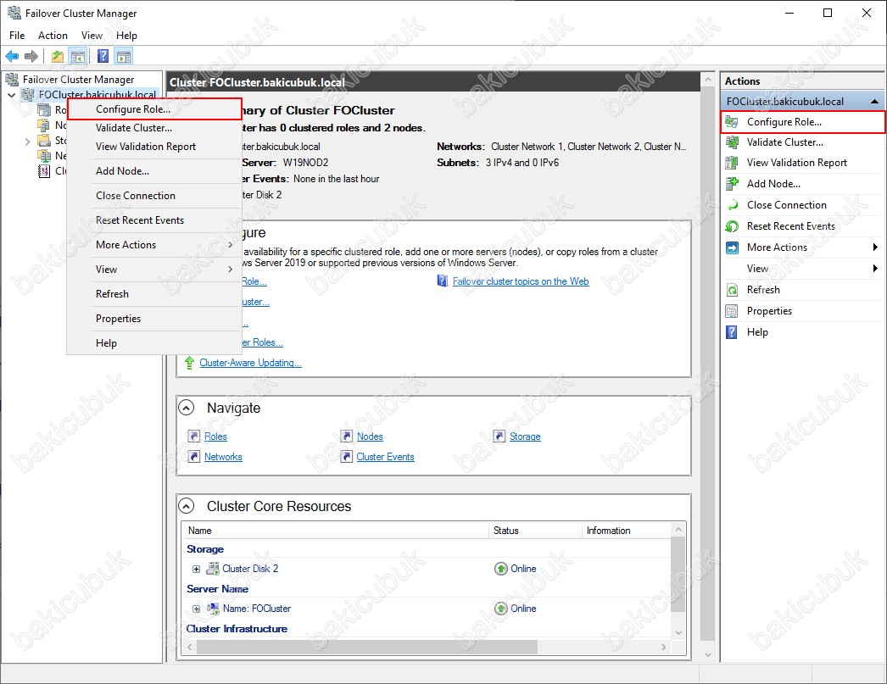Click the main pane vertical scrollbar down arrow

click(708, 654)
